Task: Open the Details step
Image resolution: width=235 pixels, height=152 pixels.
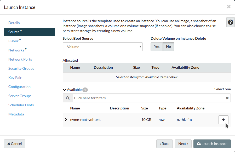Action: tap(14, 23)
